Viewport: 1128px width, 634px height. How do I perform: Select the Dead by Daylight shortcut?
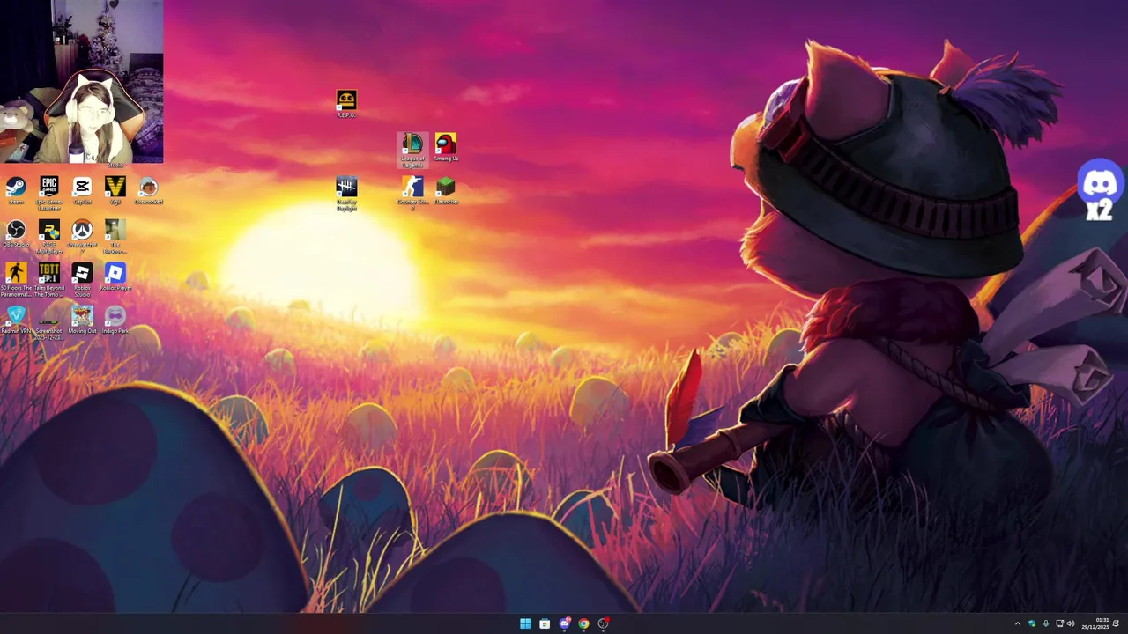tap(346, 194)
